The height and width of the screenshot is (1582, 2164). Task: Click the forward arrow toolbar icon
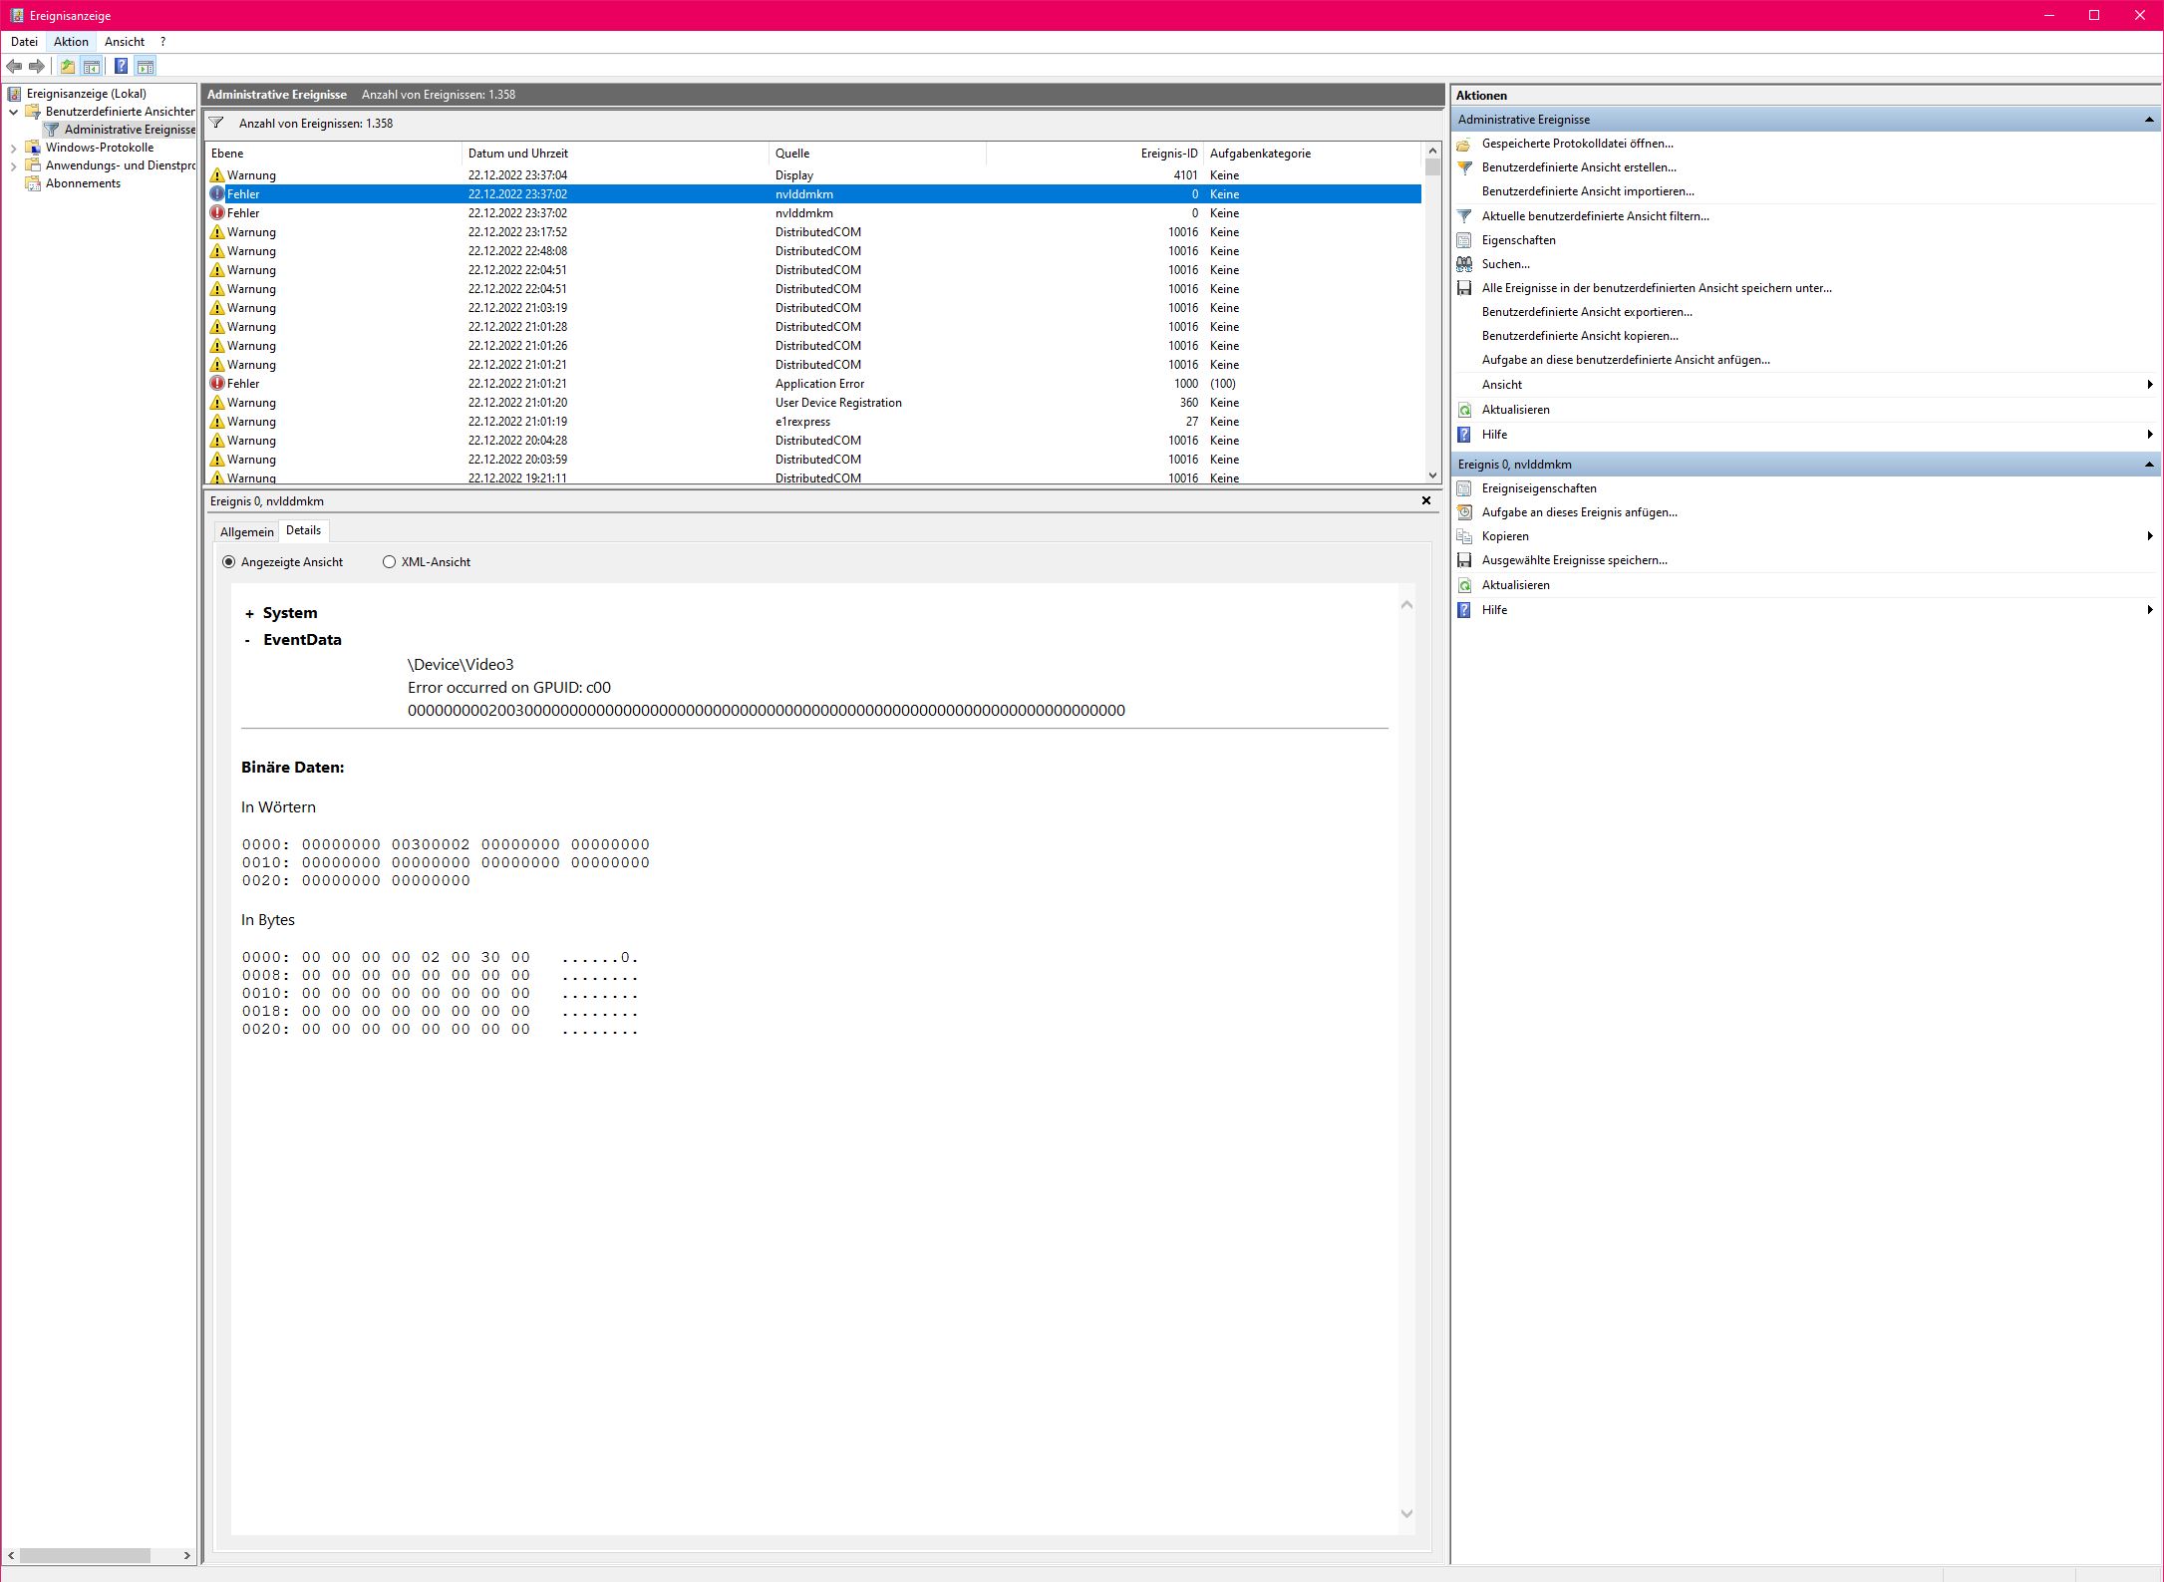[x=37, y=67]
